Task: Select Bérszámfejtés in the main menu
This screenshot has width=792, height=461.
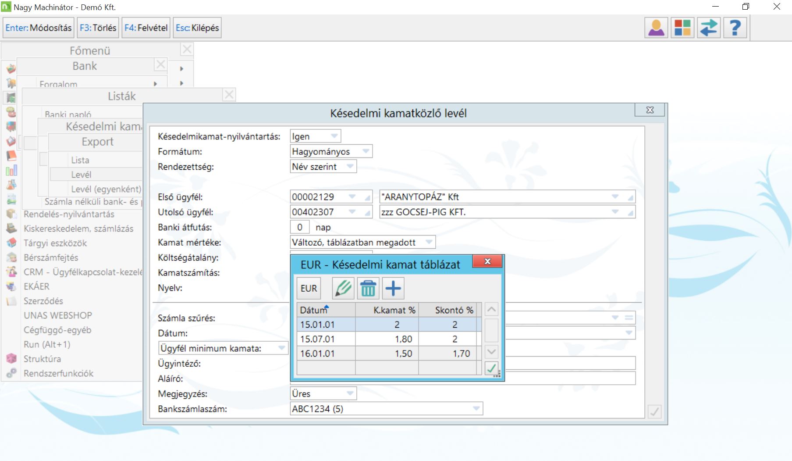Action: (x=51, y=257)
